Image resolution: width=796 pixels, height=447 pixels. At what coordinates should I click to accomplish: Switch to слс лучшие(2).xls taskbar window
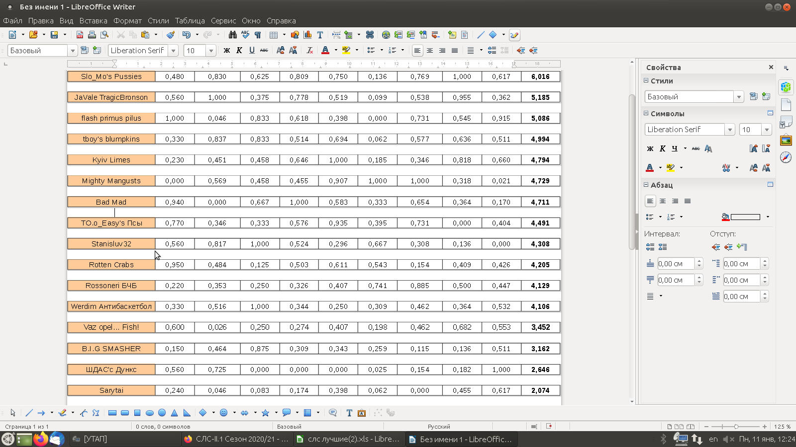click(x=348, y=439)
